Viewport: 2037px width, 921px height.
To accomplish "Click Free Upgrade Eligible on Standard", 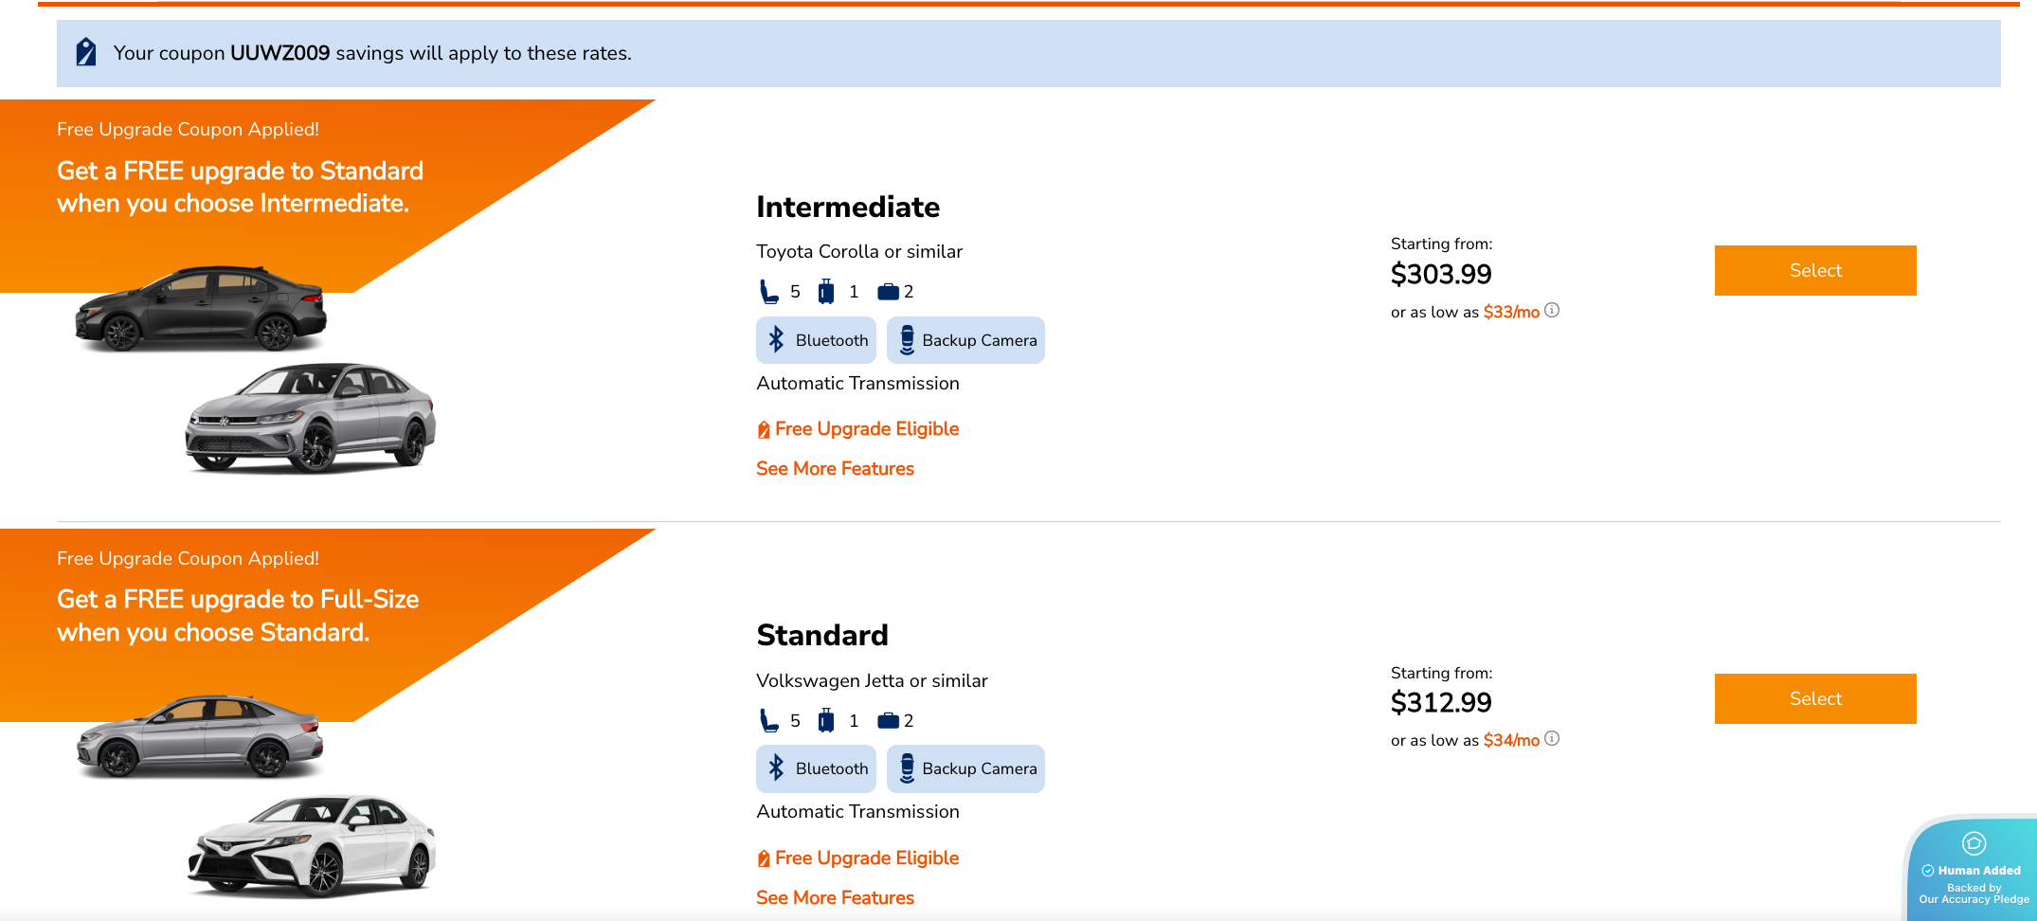I will pos(856,858).
